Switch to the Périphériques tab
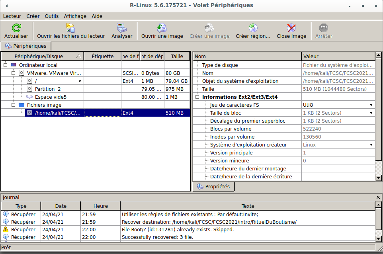The width and height of the screenshot is (383, 254). tap(25, 46)
